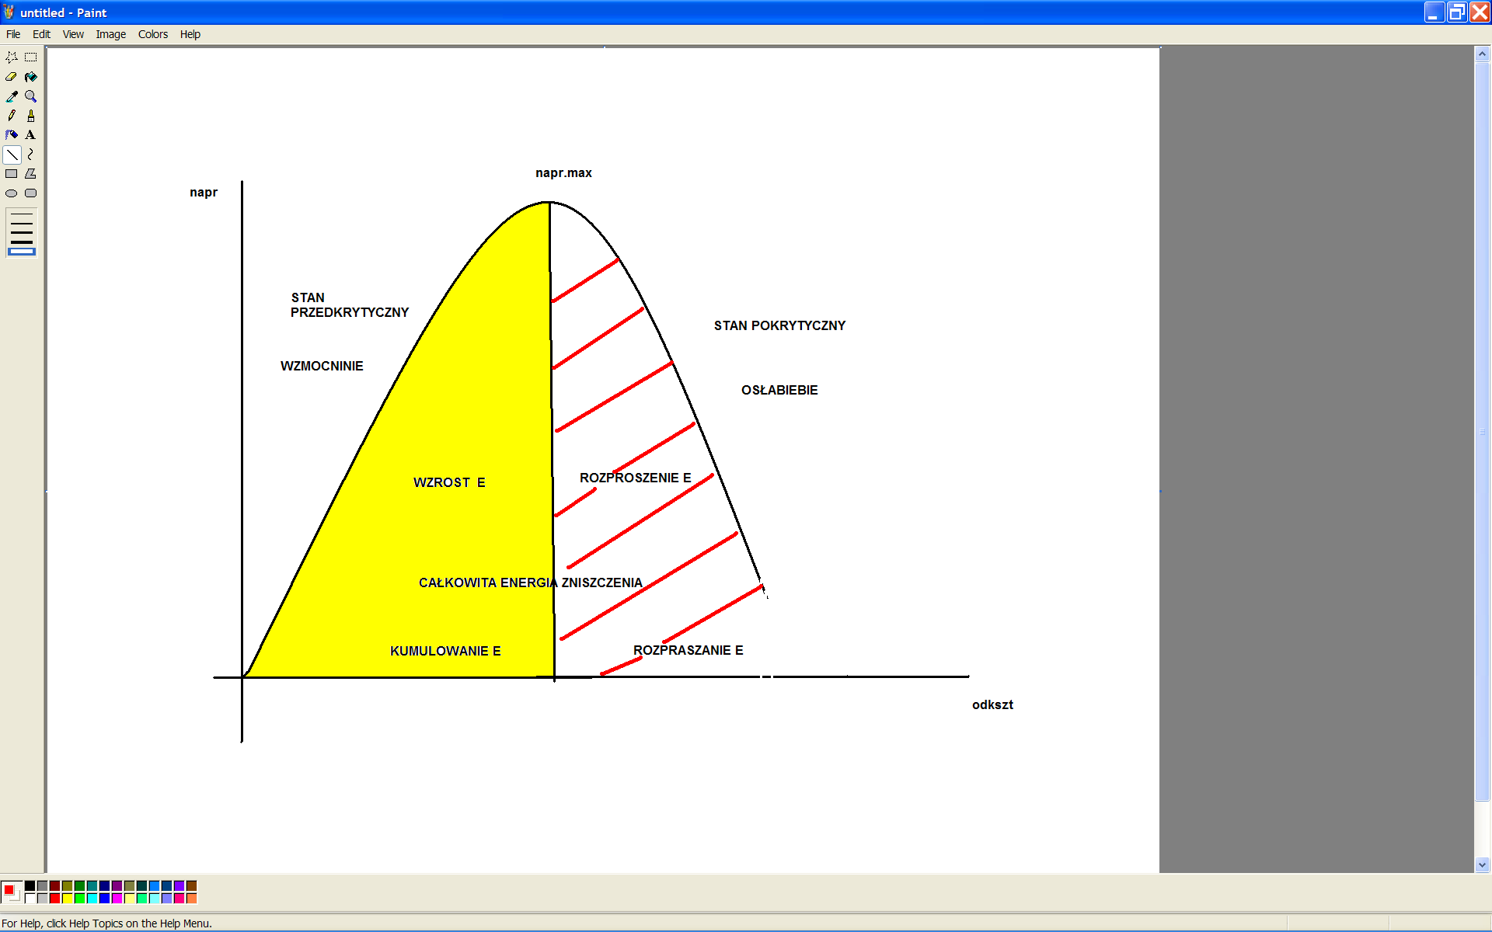The height and width of the screenshot is (932, 1492).
Task: Pick the Fill With Color bucket tool
Action: [x=31, y=77]
